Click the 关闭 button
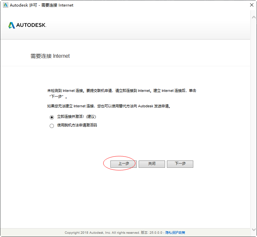Viewport: 257px width, 237px height. click(152, 164)
